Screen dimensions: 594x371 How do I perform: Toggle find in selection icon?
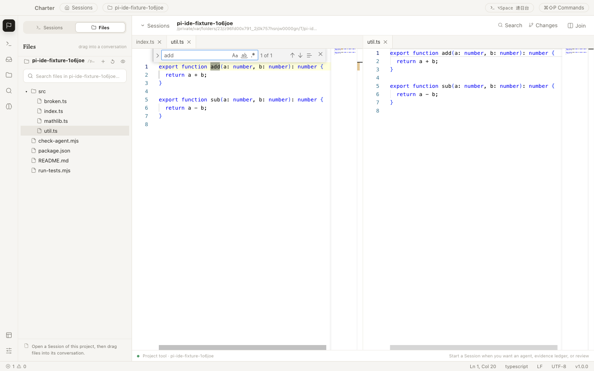point(309,55)
